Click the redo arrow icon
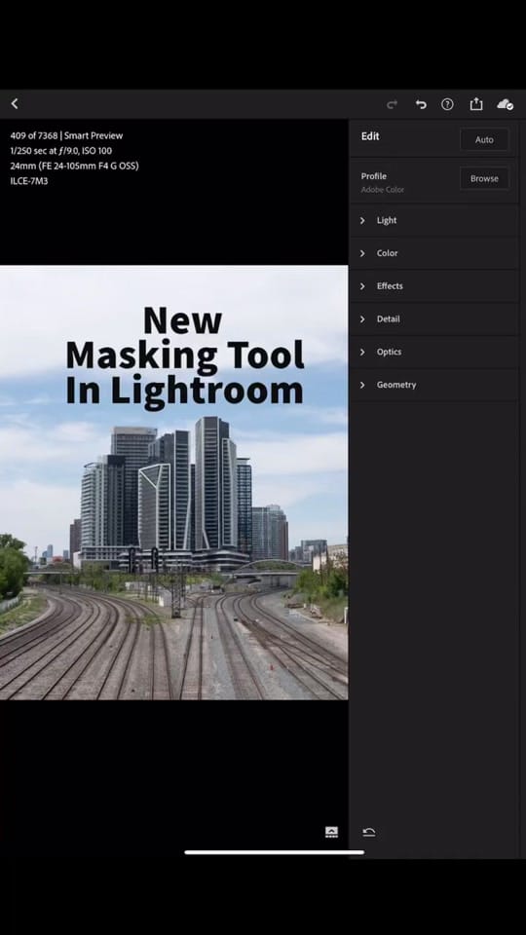 (x=392, y=104)
